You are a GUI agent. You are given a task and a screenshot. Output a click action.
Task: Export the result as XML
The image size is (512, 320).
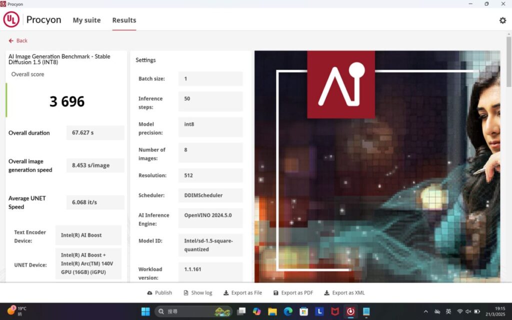click(x=344, y=293)
